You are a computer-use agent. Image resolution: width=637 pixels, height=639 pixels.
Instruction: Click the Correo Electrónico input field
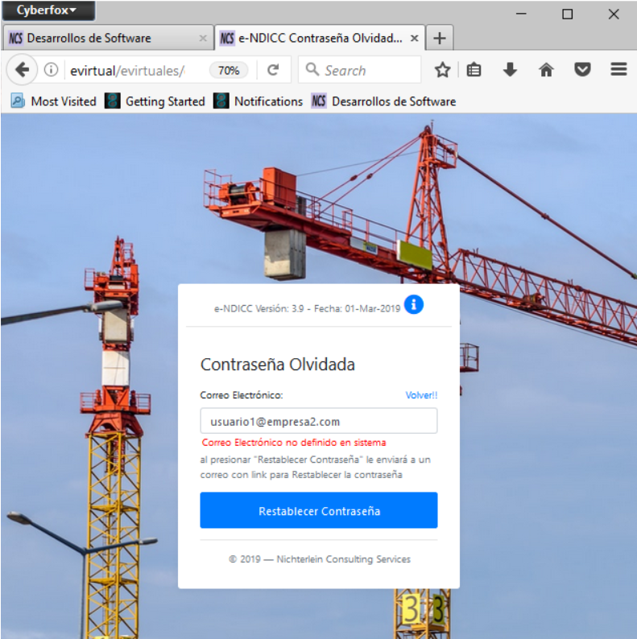[x=318, y=421]
